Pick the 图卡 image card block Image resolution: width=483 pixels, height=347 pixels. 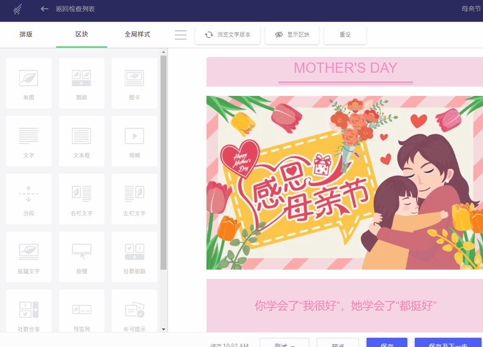click(x=134, y=83)
